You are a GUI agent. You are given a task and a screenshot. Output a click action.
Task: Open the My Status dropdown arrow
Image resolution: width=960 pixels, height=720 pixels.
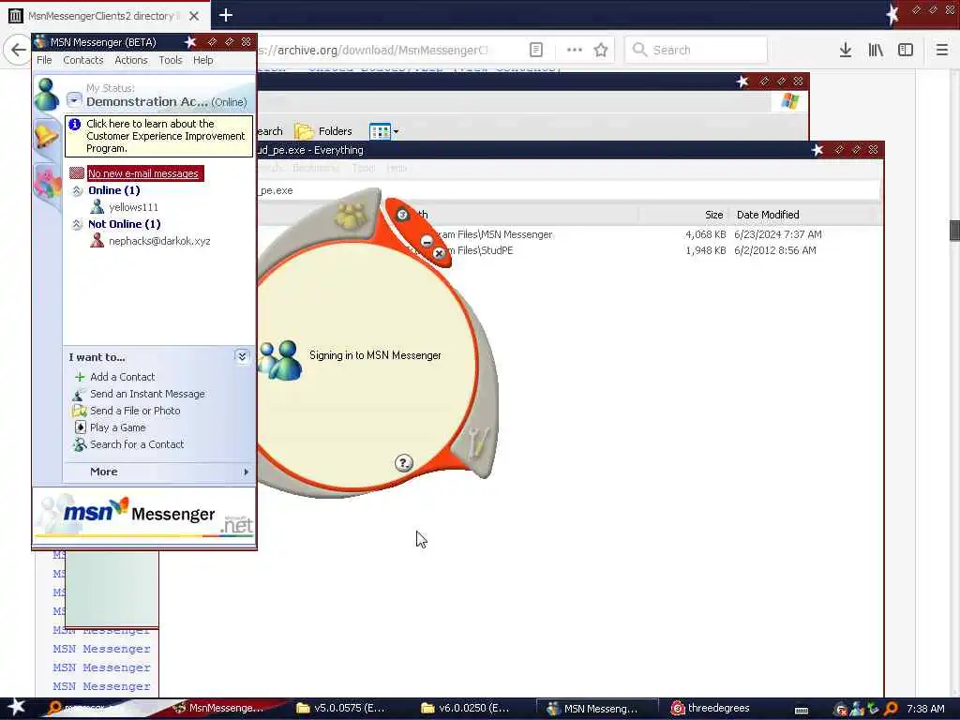click(x=74, y=99)
